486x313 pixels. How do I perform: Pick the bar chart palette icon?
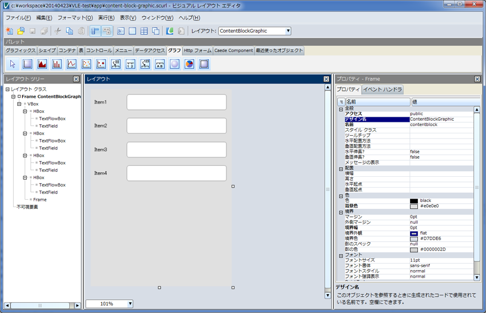[57, 64]
